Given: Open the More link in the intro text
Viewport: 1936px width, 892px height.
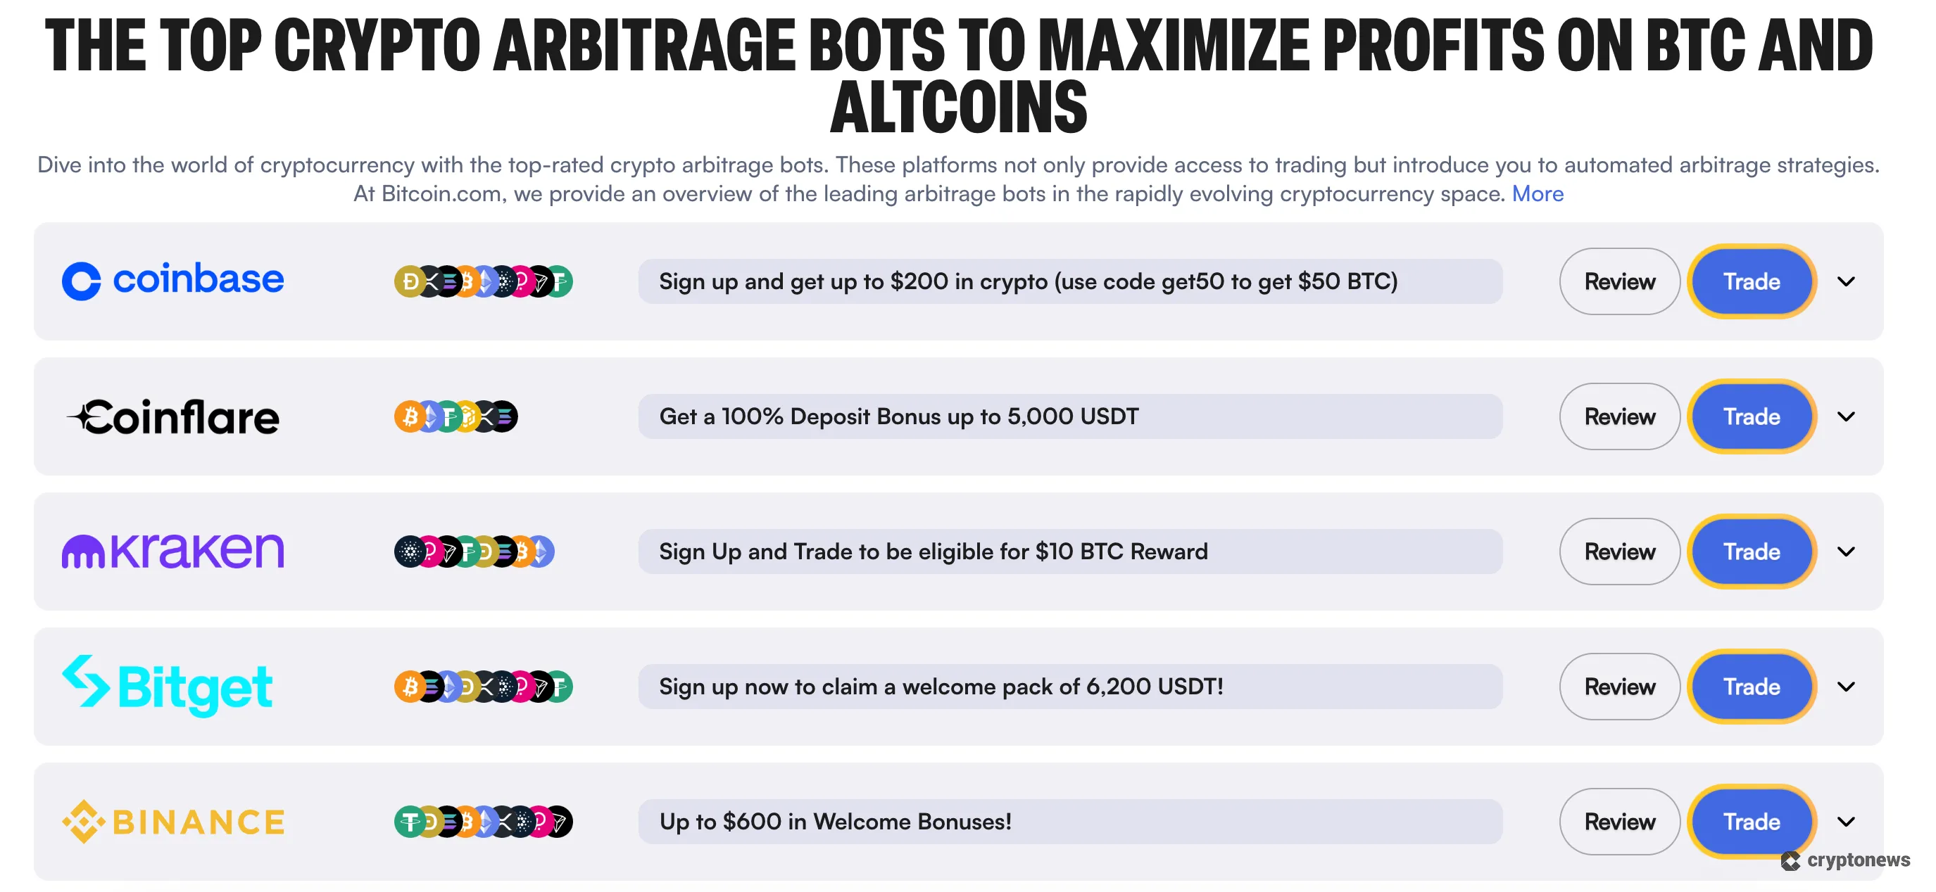Looking at the screenshot, I should click(x=1537, y=193).
